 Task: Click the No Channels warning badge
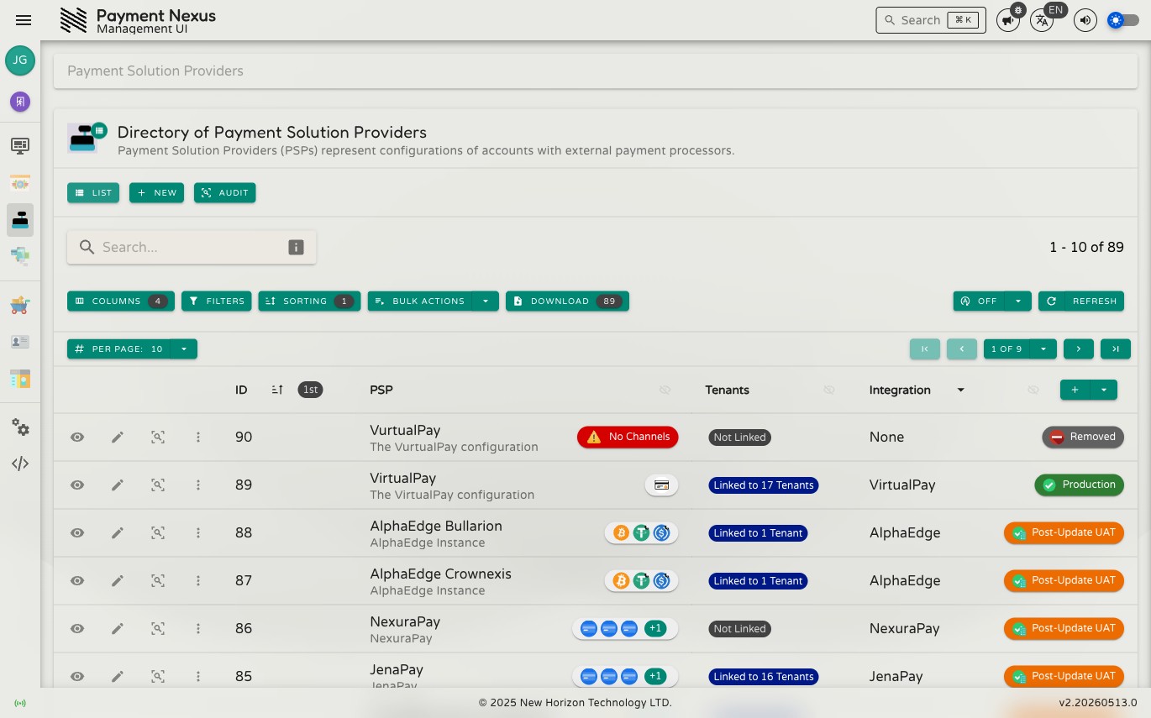point(628,437)
